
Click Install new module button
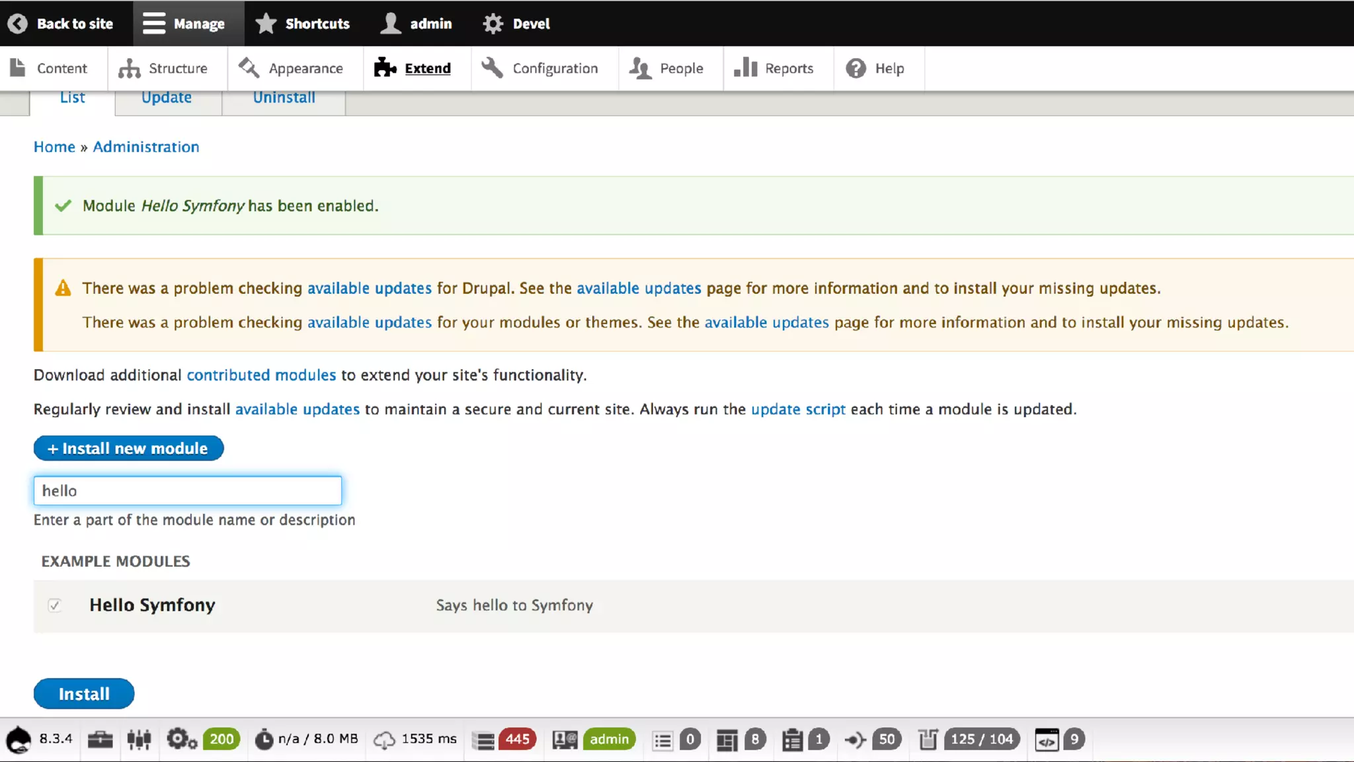128,448
